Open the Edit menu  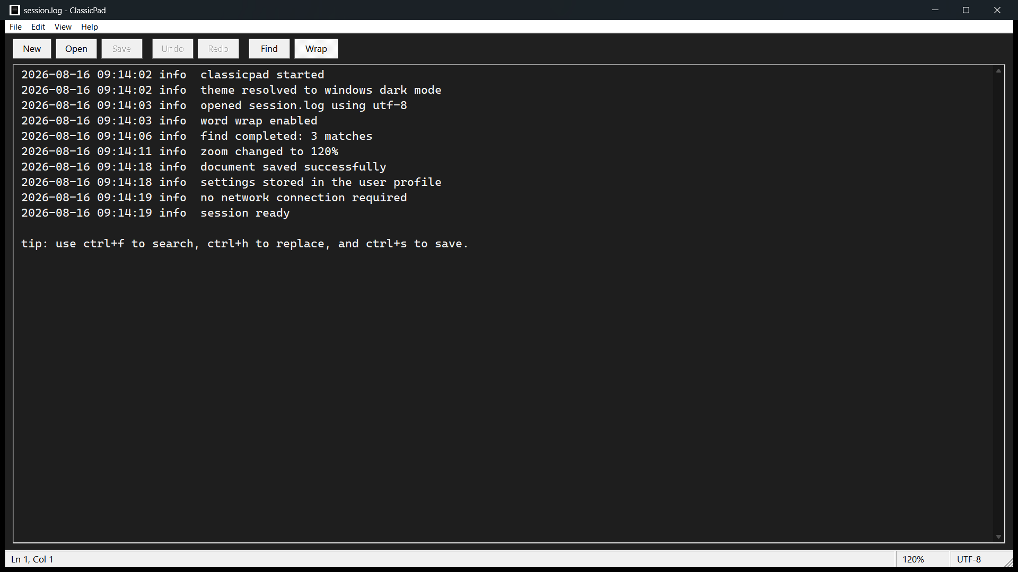click(x=38, y=27)
